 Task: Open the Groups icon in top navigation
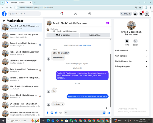point(90,14)
